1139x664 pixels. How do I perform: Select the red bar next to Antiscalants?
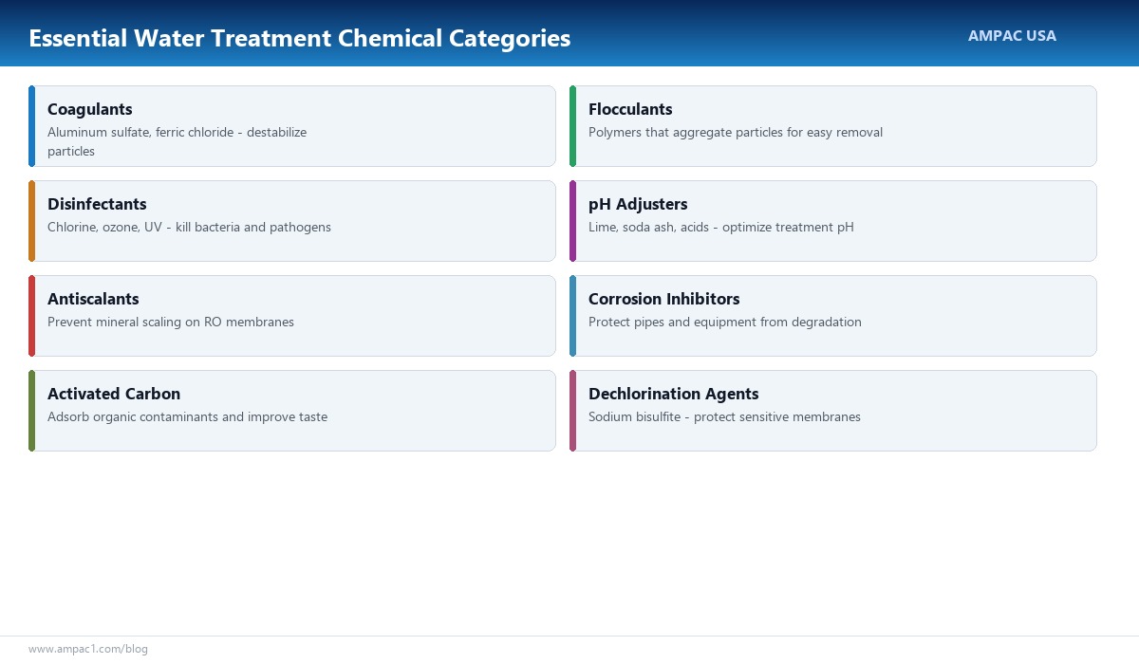[x=32, y=315]
